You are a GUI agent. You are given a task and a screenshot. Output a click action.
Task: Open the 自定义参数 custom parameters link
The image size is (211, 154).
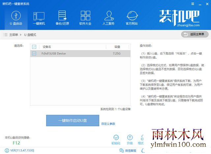coord(108,124)
